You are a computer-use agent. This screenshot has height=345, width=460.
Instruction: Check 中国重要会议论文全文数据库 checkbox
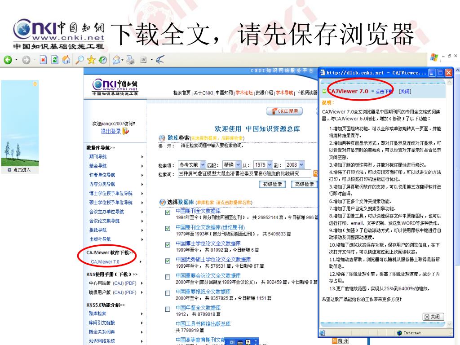pos(168,277)
